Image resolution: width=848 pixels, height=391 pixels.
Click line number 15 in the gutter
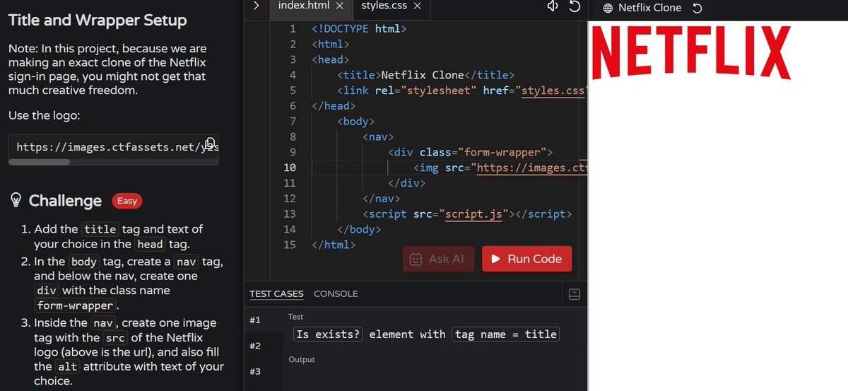290,245
